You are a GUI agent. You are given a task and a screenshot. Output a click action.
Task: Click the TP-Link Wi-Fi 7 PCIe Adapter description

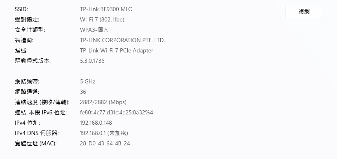[117, 51]
